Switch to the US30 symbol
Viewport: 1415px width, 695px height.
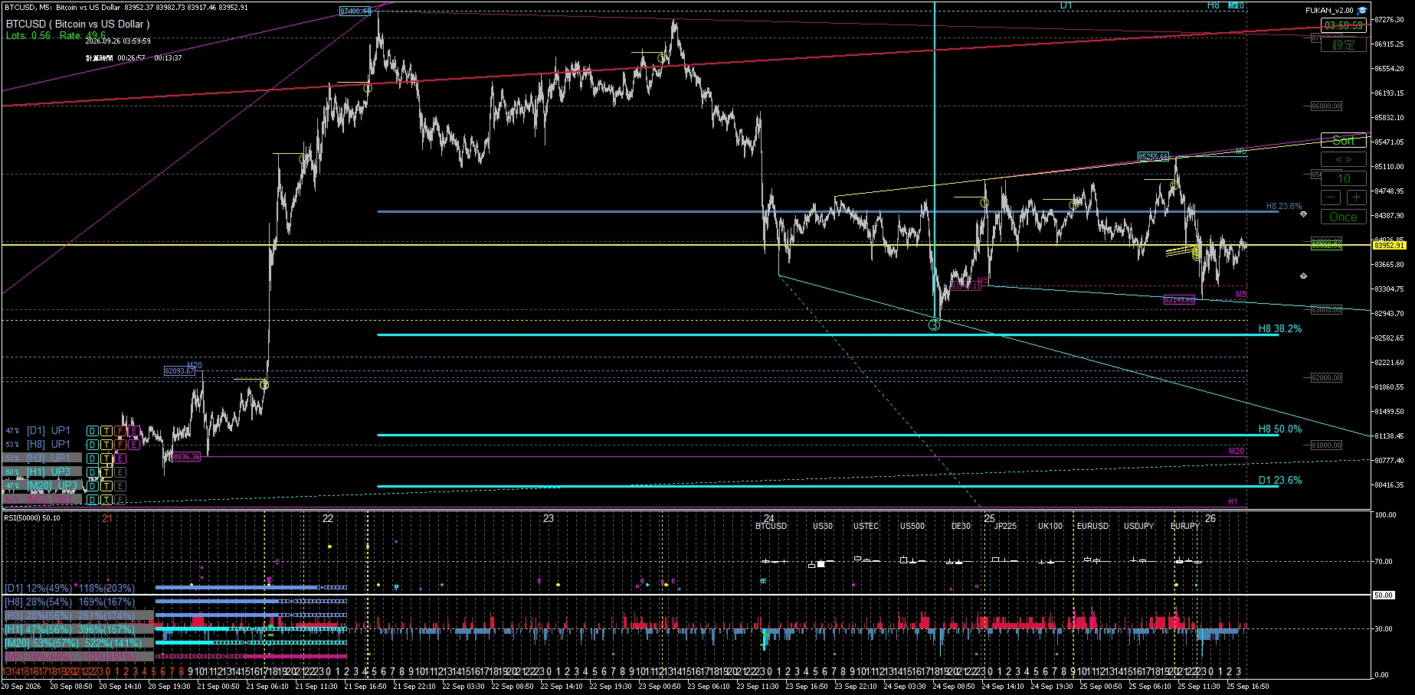pos(823,527)
